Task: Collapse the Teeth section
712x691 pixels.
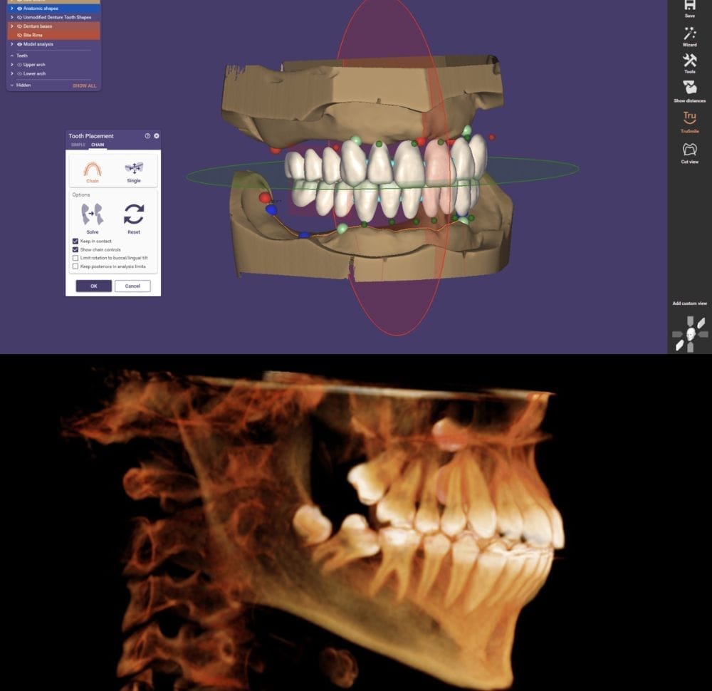Action: click(11, 55)
